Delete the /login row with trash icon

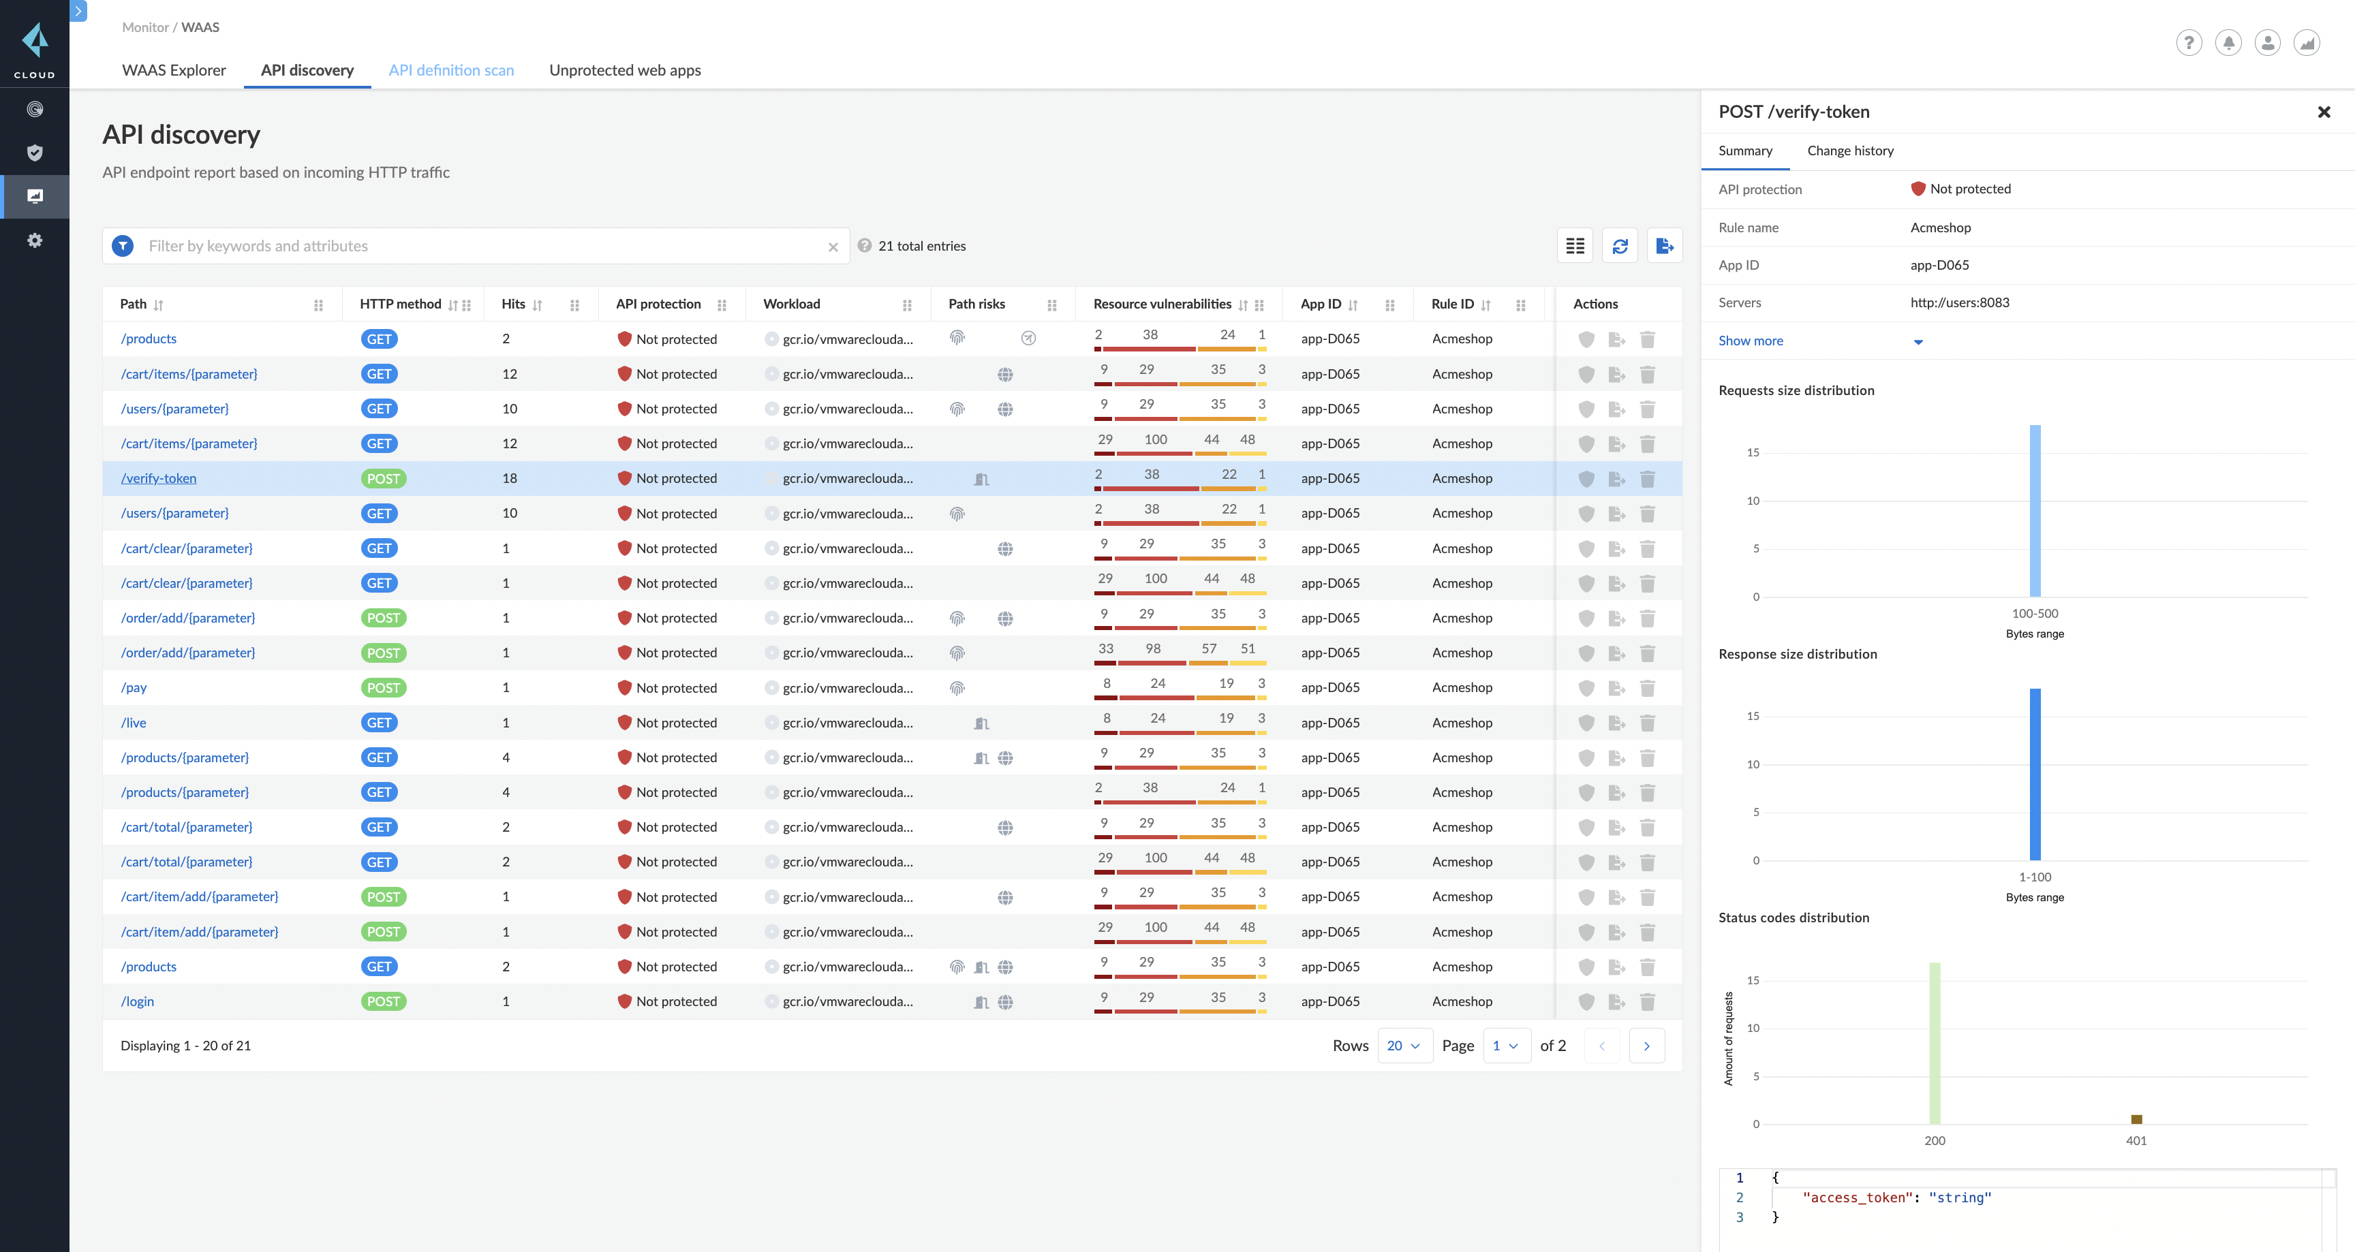tap(1648, 1001)
